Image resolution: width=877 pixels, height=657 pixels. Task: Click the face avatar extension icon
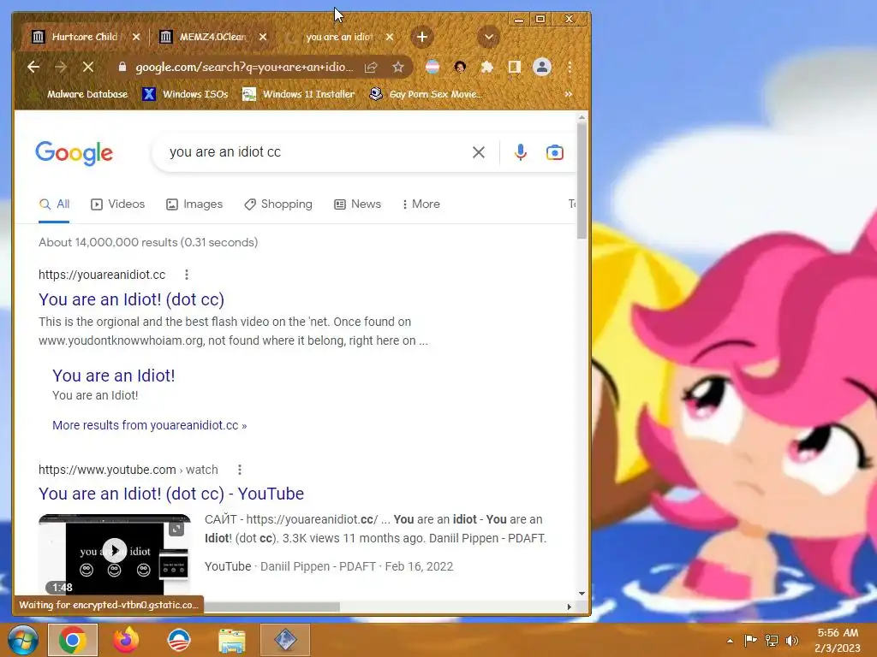click(460, 67)
